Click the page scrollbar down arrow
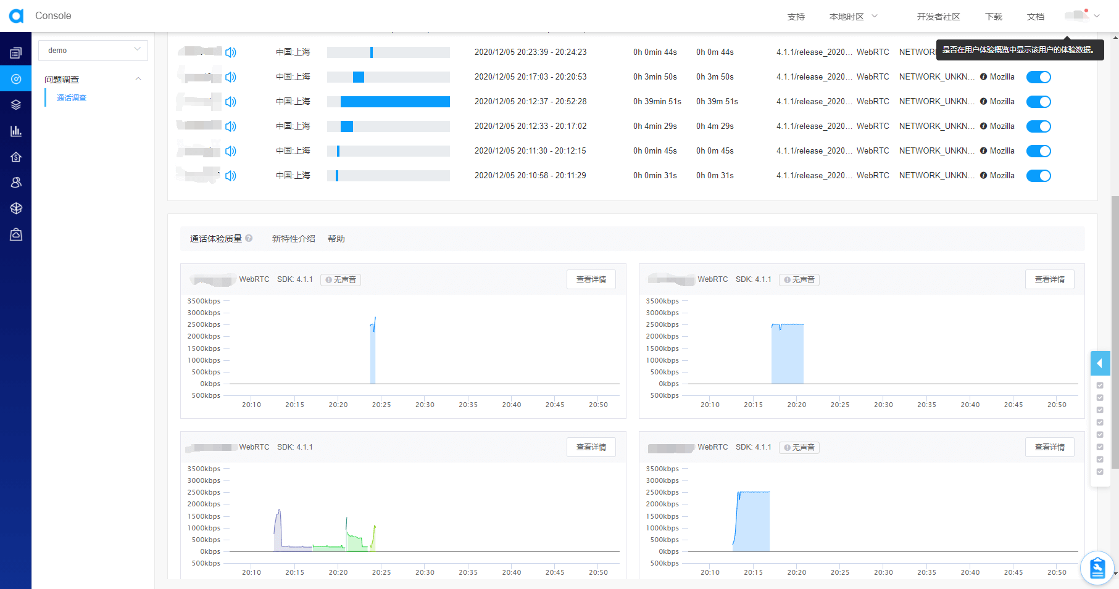 (1115, 574)
